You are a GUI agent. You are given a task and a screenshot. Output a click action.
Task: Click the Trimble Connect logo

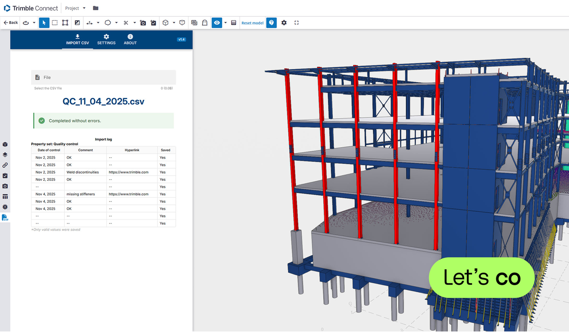tap(31, 8)
